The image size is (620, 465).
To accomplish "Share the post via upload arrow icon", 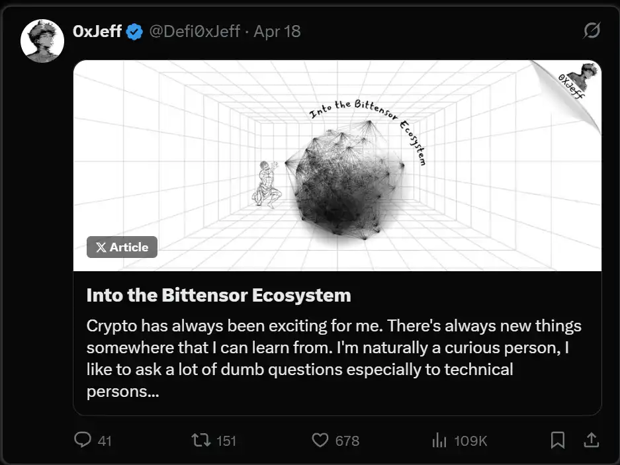I will (x=591, y=440).
